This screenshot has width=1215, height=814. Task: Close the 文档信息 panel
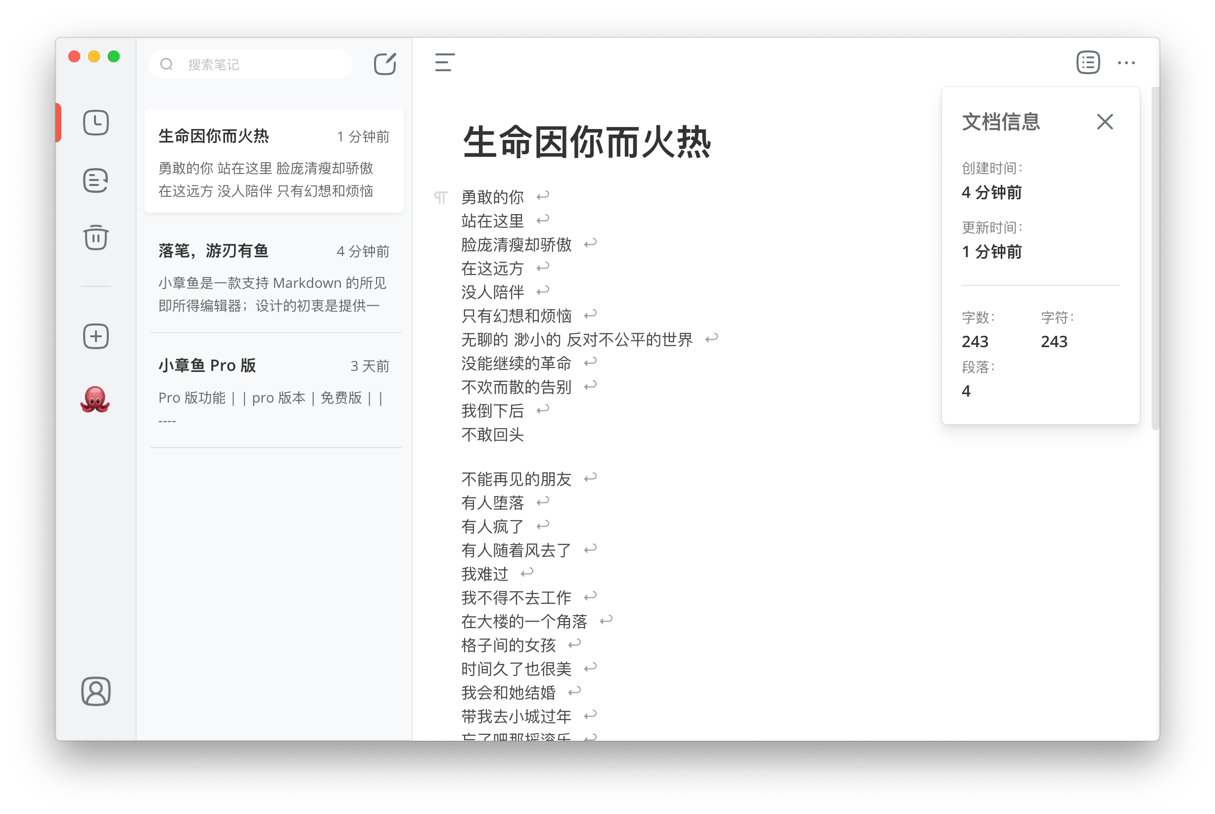(1105, 122)
